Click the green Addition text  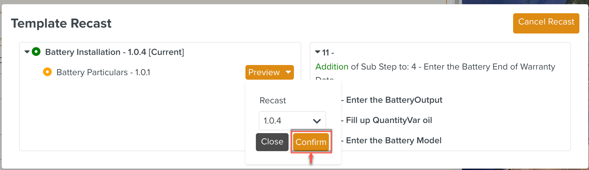[332, 67]
